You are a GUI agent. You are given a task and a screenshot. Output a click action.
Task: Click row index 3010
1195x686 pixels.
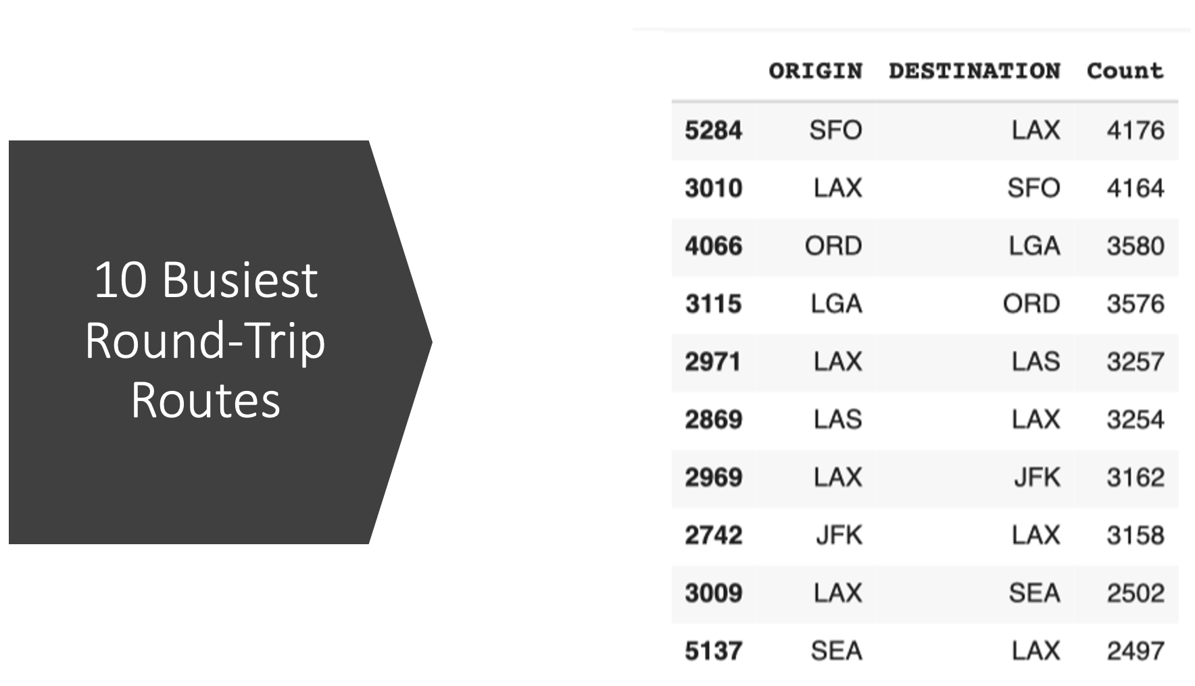713,188
